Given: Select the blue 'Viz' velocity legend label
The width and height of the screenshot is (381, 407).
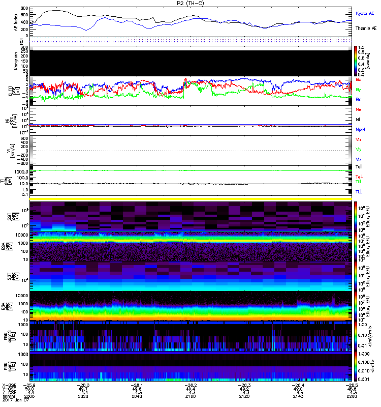Looking at the screenshot, I should tap(358, 159).
